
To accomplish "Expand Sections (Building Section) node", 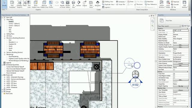I will coord(4,52).
